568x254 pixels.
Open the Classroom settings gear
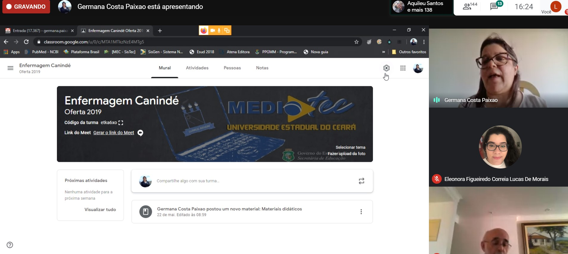(x=386, y=68)
